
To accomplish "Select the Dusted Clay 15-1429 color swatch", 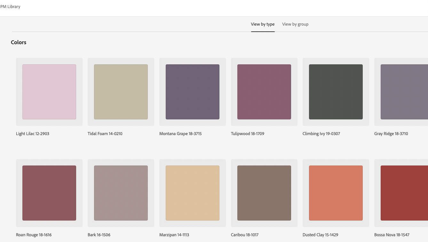I will click(336, 193).
